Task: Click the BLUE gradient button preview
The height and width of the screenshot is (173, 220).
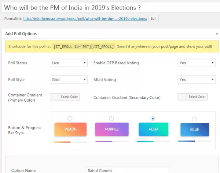Action: pyautogui.click(x=195, y=129)
